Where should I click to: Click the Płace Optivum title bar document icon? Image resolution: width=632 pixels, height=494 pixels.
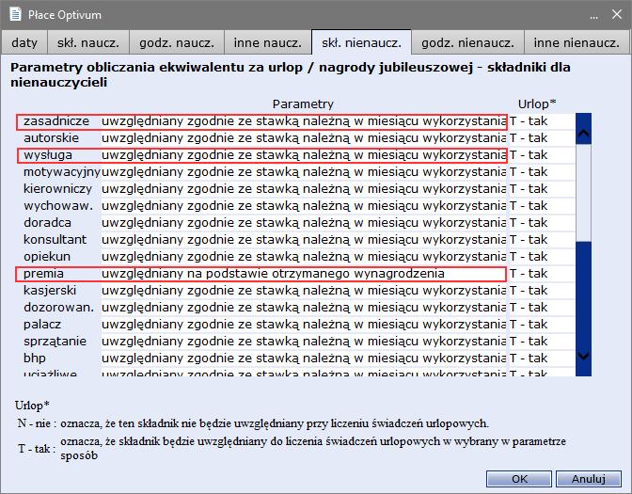click(x=15, y=14)
